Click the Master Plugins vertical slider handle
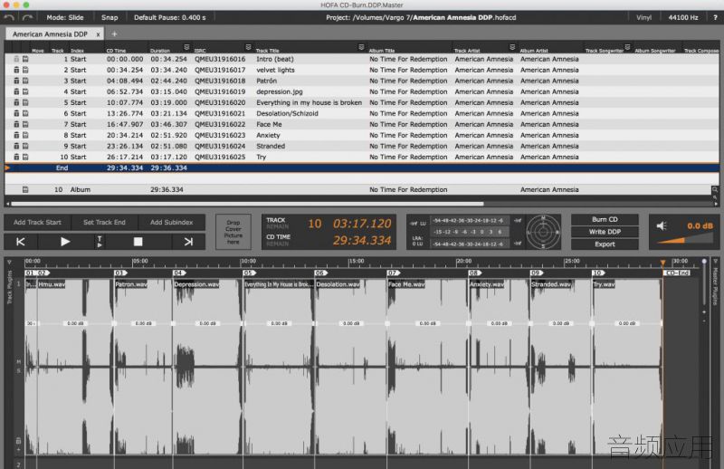The width and height of the screenshot is (724, 469). coord(704,262)
